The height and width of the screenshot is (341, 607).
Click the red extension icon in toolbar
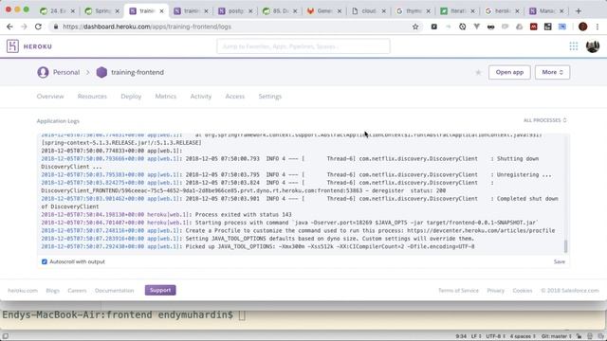(533, 27)
